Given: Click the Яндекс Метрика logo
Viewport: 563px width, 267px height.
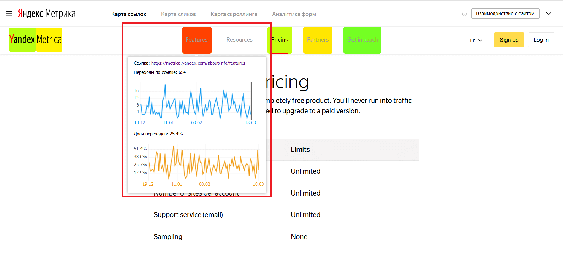Looking at the screenshot, I should point(47,14).
